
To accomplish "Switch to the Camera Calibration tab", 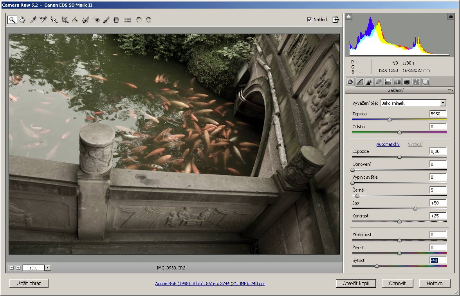I will 407,82.
